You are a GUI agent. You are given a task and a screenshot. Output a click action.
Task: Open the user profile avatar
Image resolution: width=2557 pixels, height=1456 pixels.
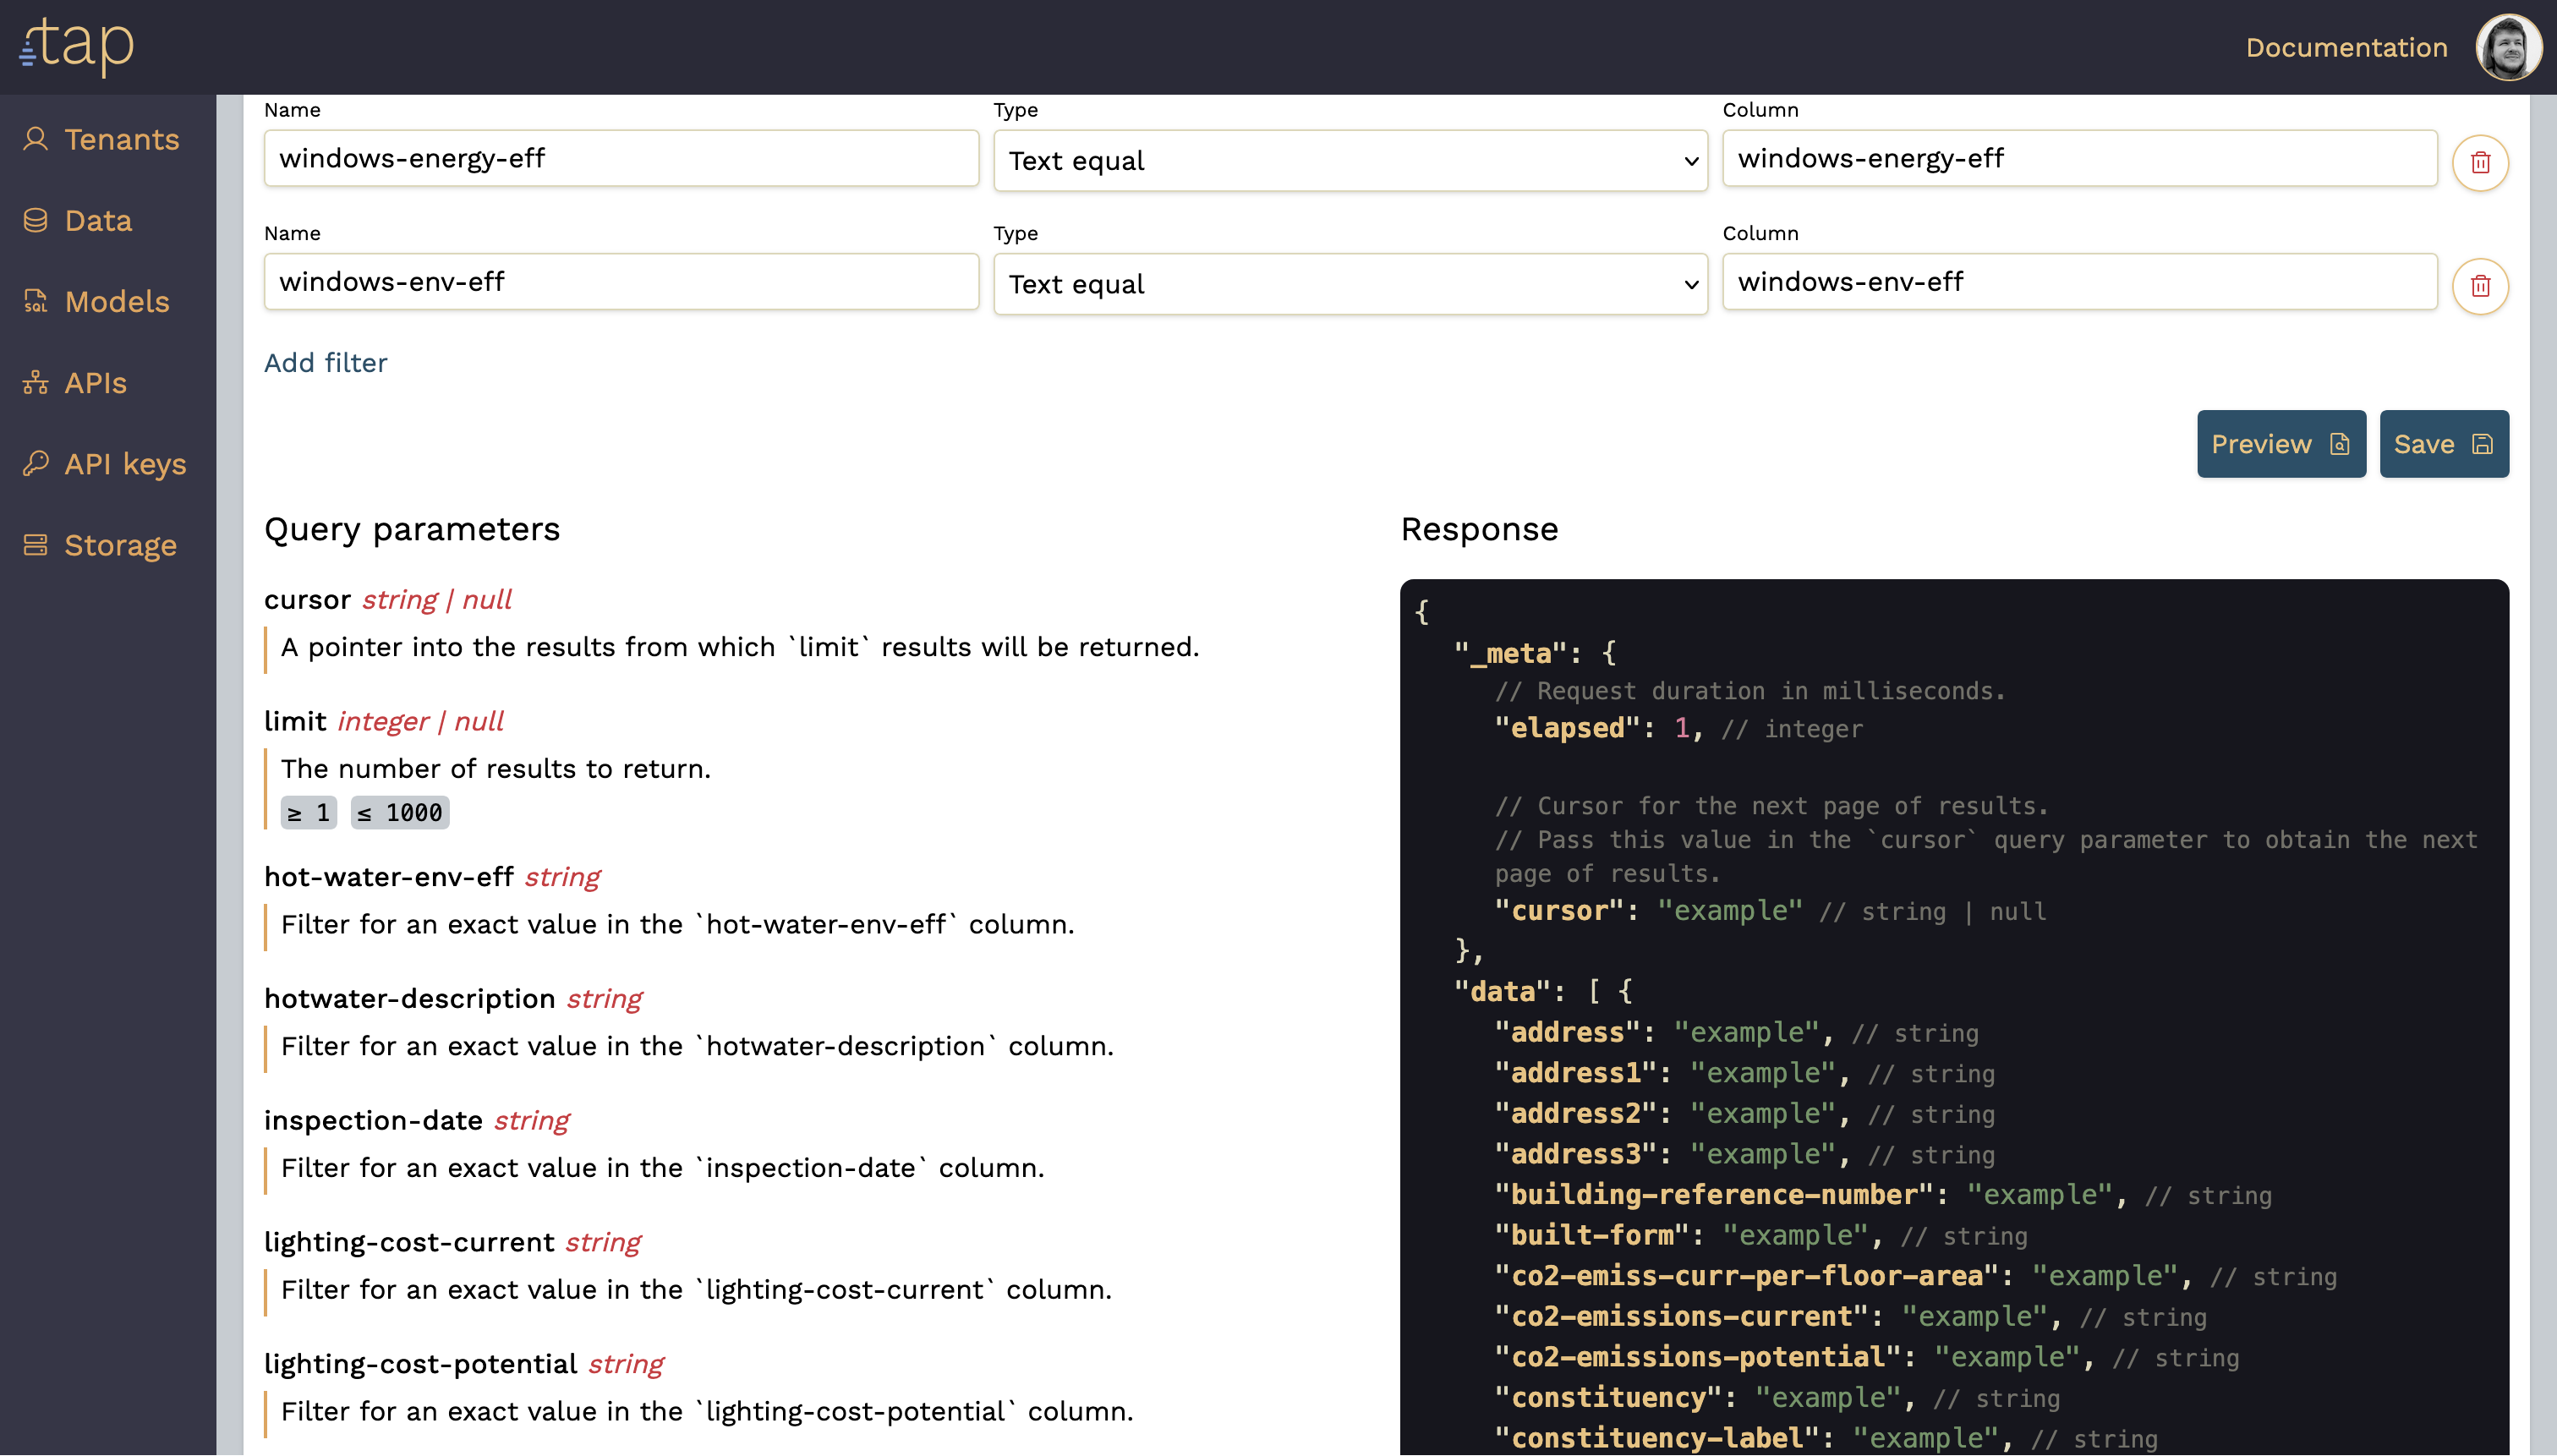click(2507, 47)
